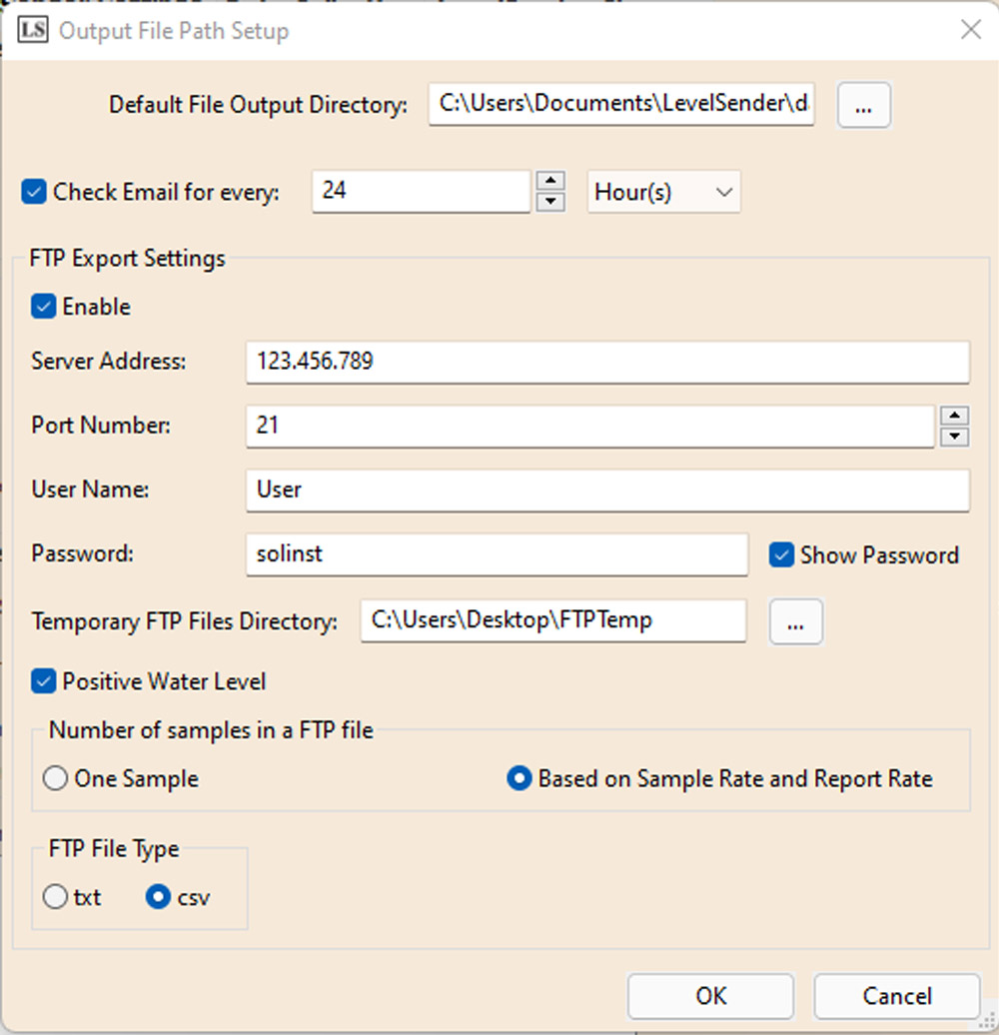Decrement the email check interval with down arrow
The height and width of the screenshot is (1035, 999).
coord(550,202)
